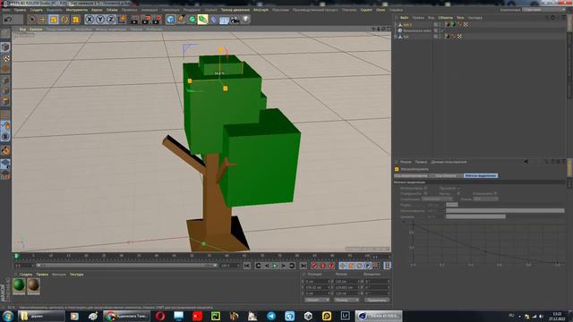Open the layout dropdown at top right
This screenshot has height=322, width=573.
click(x=544, y=10)
